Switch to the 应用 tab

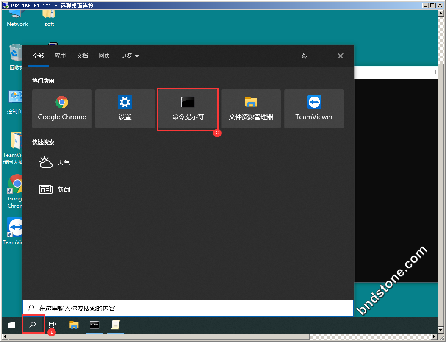pyautogui.click(x=60, y=56)
